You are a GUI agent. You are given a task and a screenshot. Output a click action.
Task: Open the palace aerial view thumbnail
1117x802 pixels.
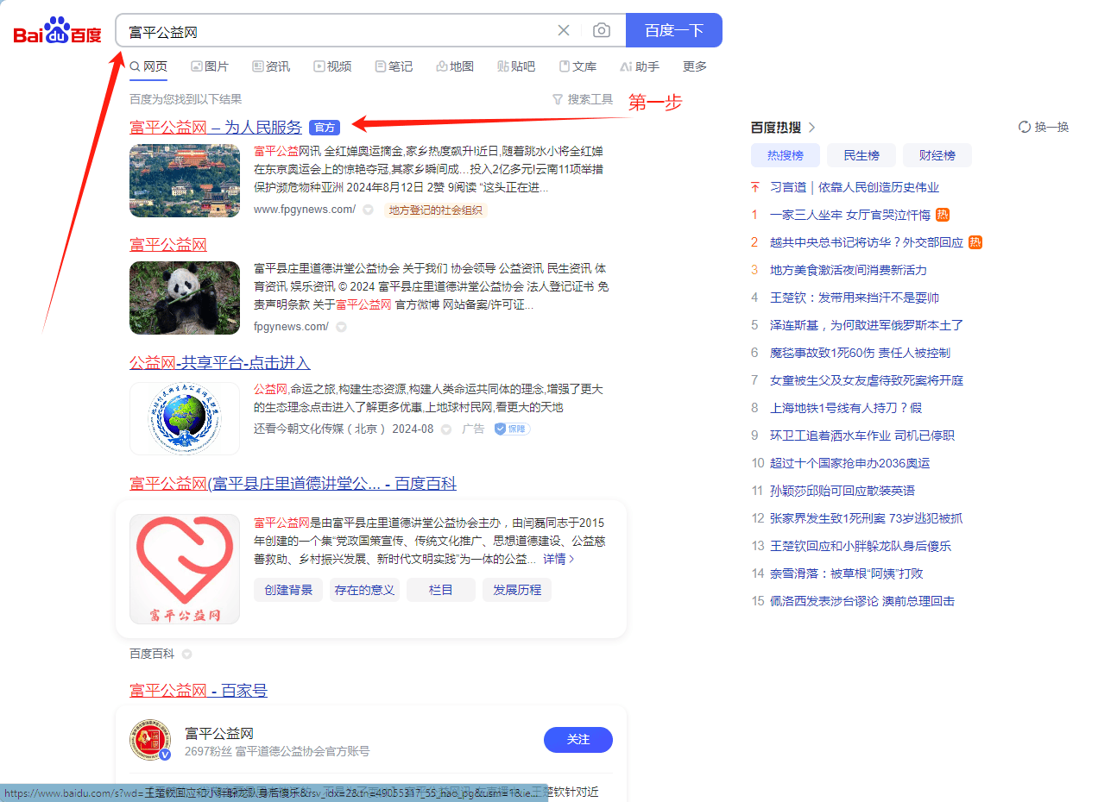tap(185, 181)
